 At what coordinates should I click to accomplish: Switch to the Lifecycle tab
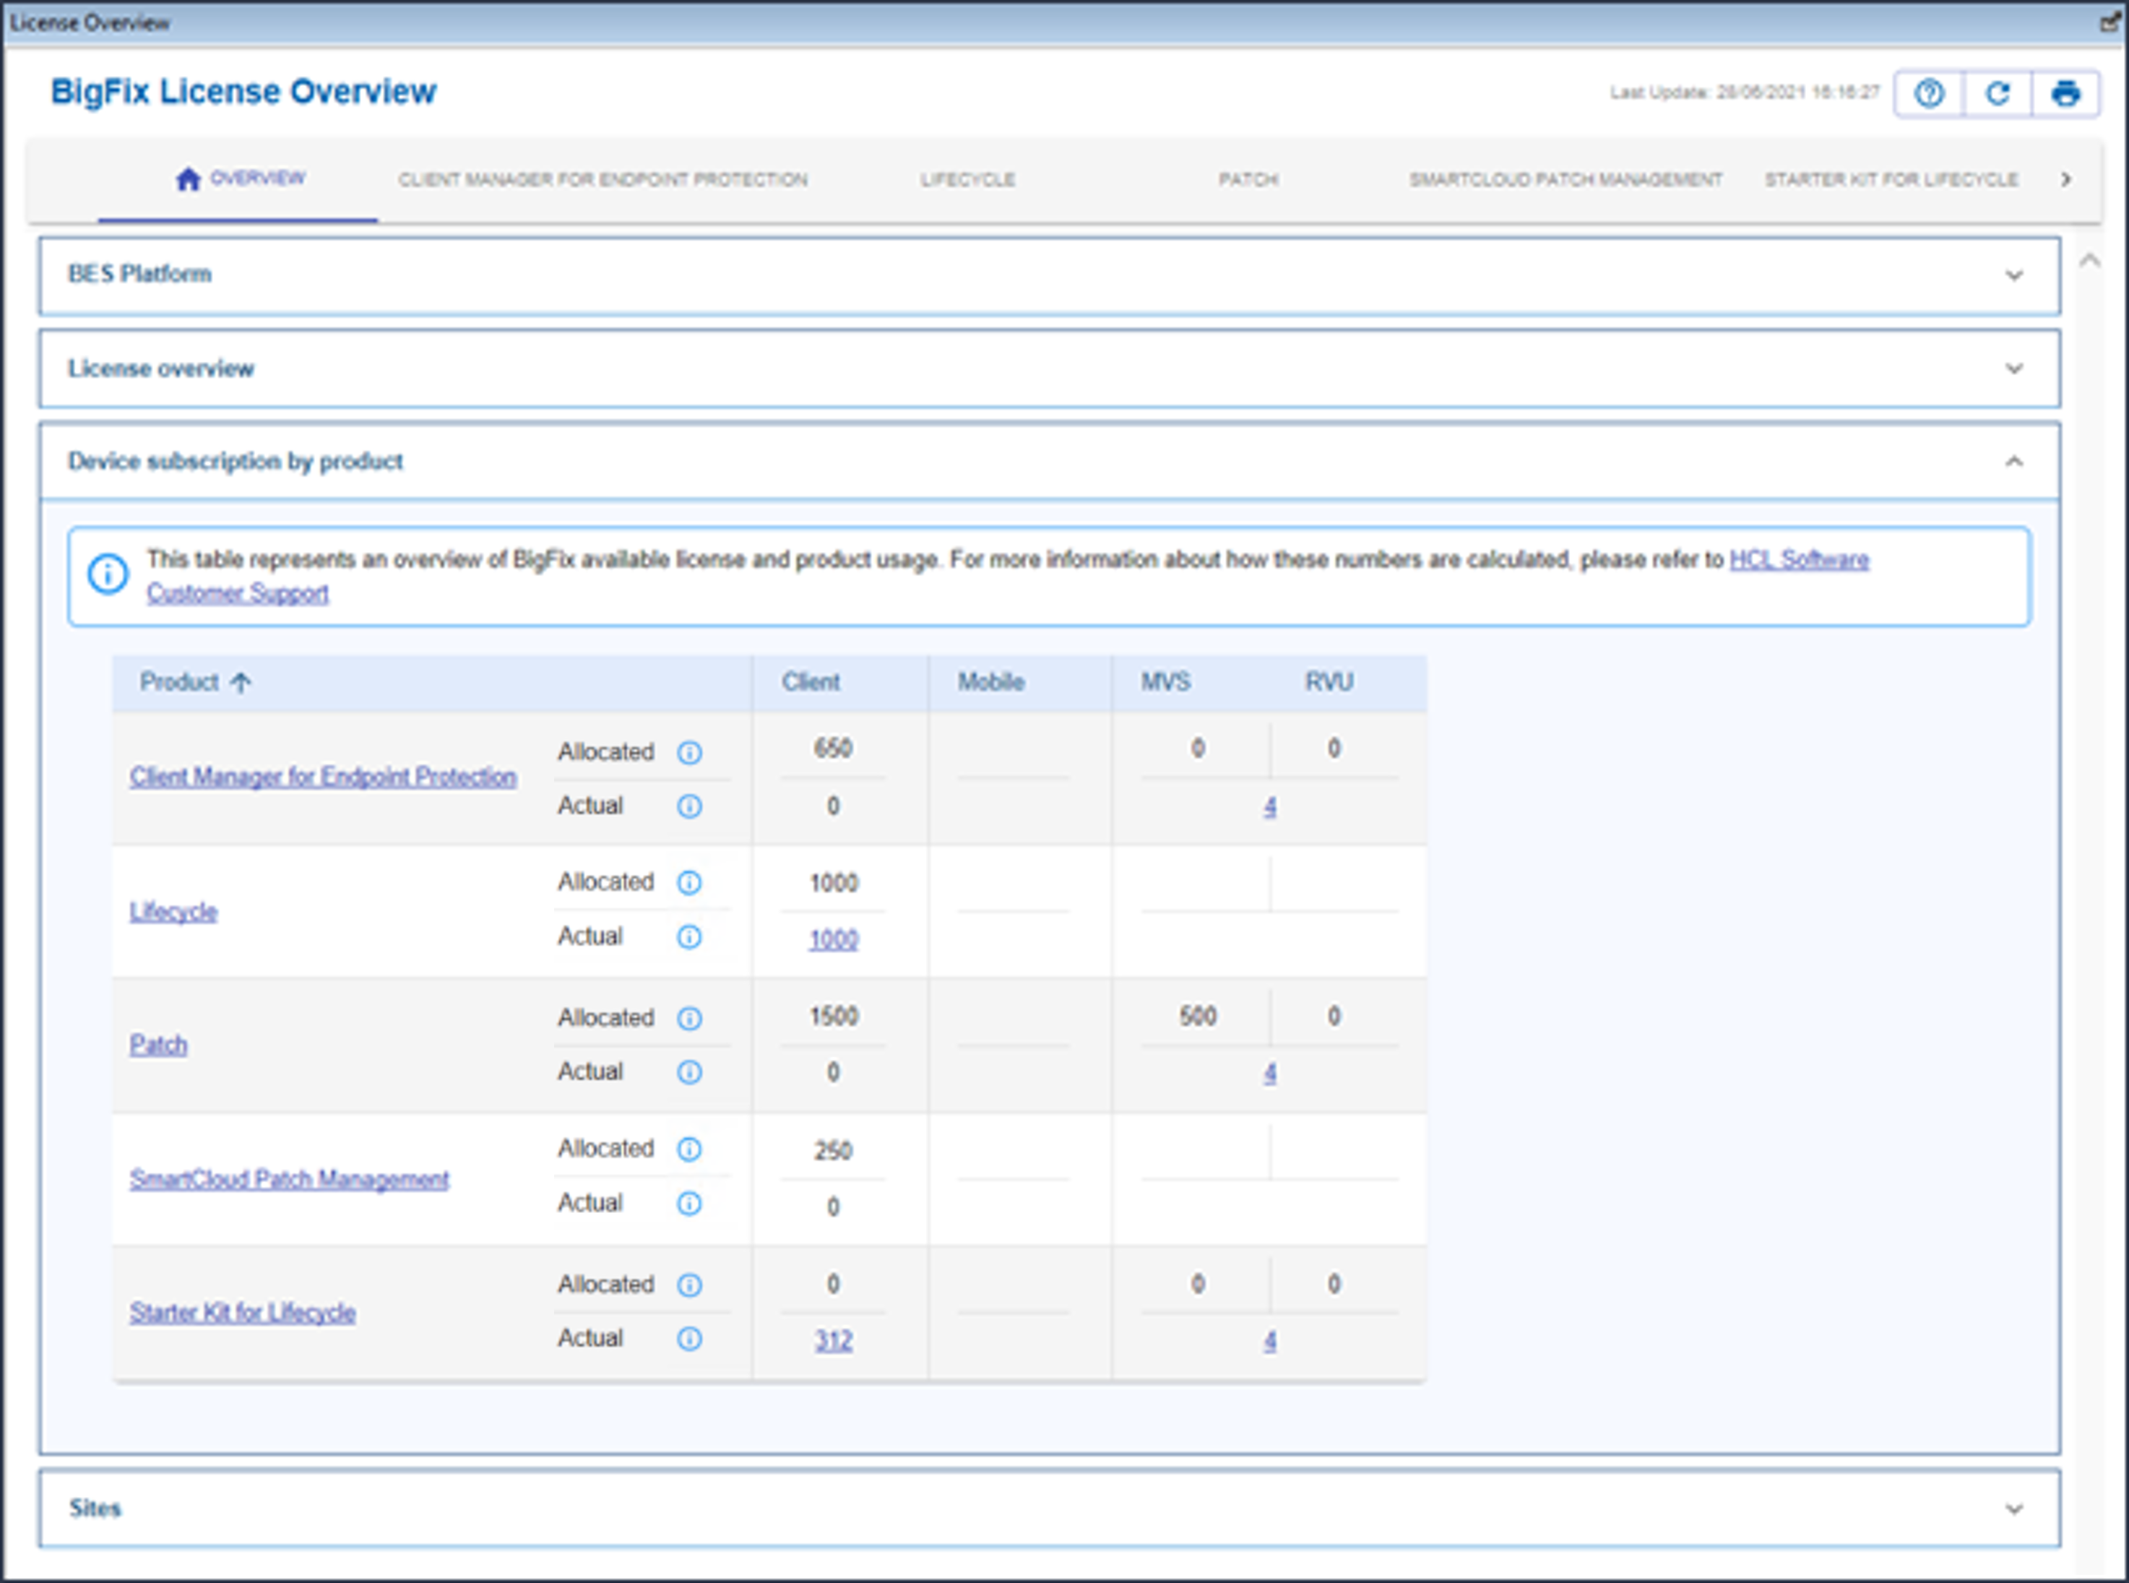(x=968, y=180)
